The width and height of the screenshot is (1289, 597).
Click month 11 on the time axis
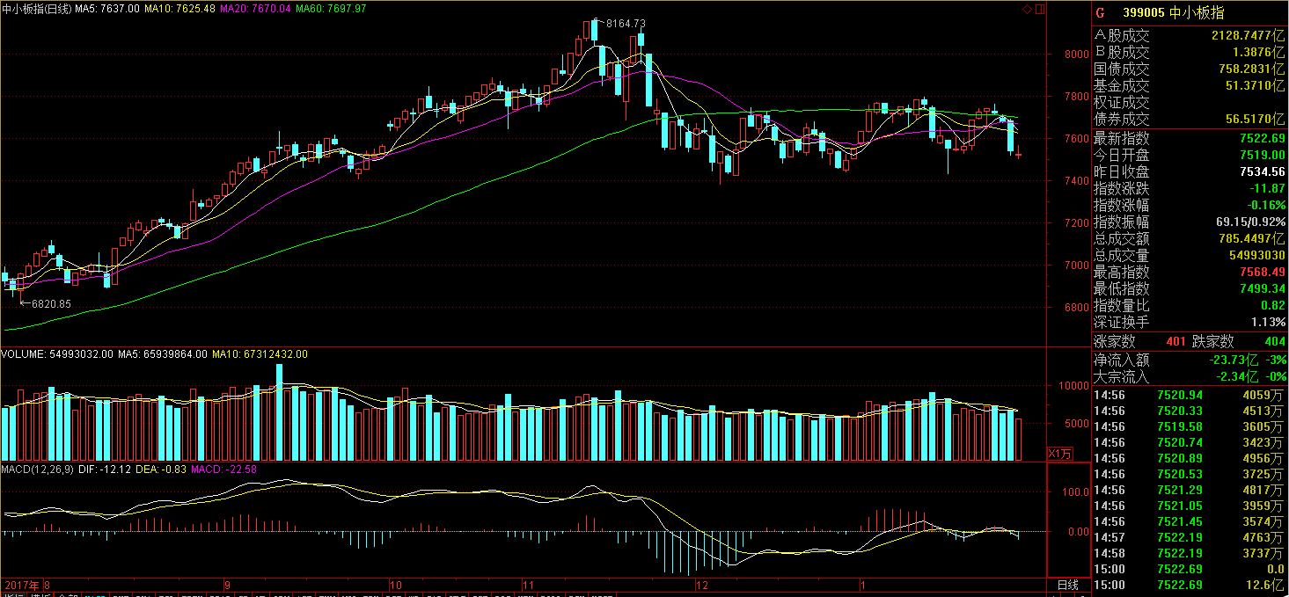pyautogui.click(x=529, y=585)
